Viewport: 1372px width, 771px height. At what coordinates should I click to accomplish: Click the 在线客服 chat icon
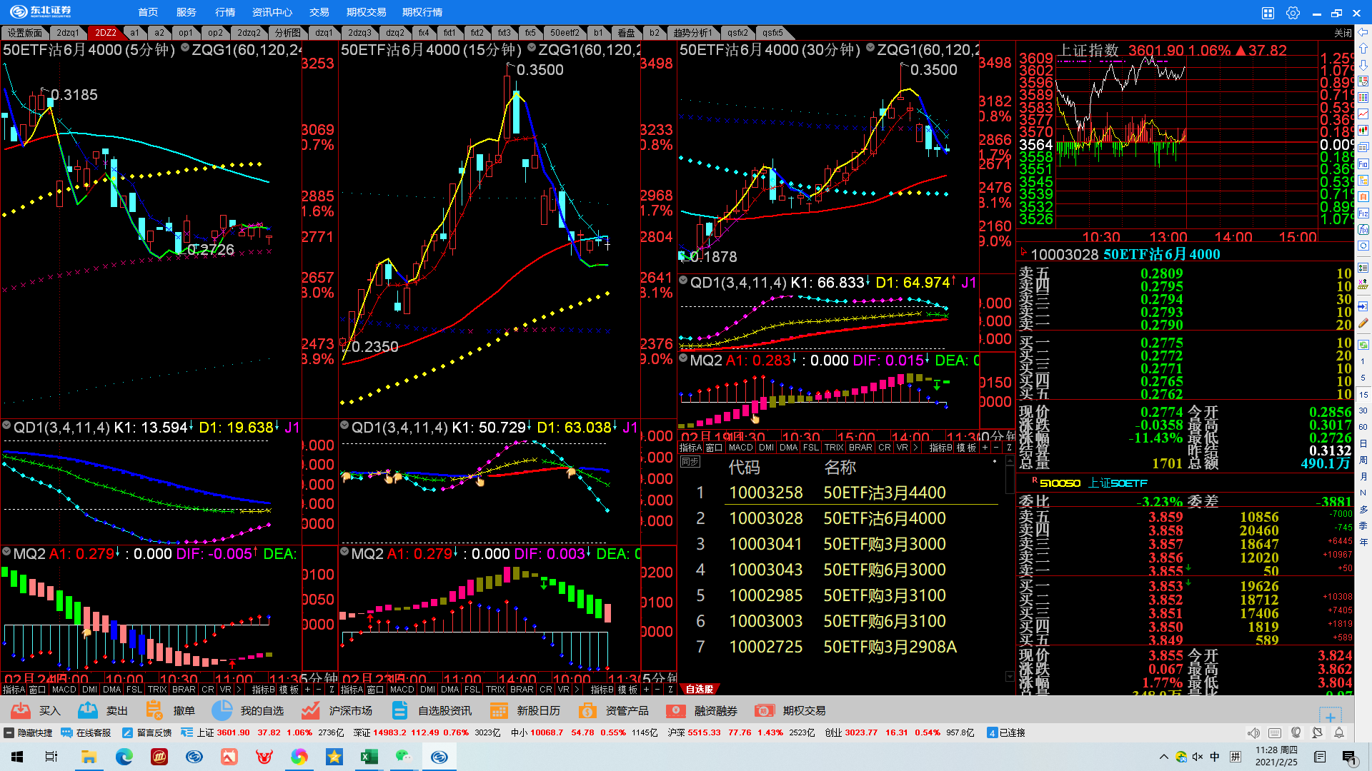(x=66, y=732)
